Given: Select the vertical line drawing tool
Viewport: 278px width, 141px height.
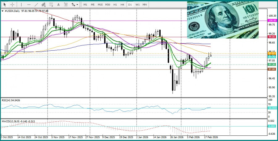Looking at the screenshot, I should pyautogui.click(x=21, y=5).
